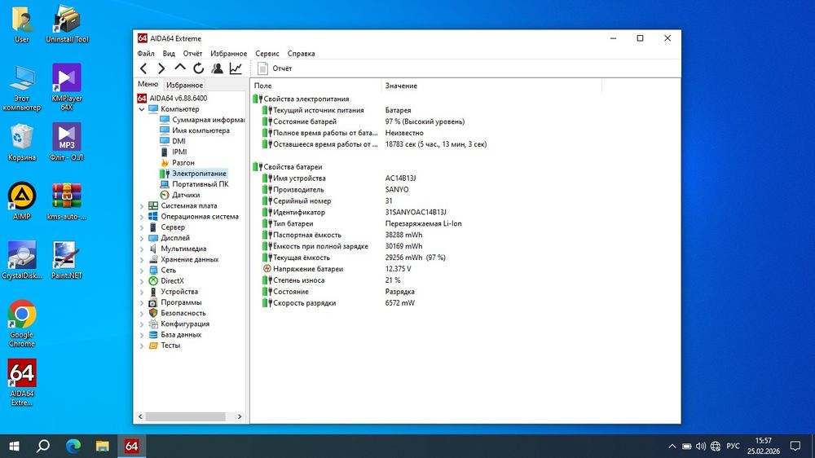Open Windows search on the taskbar
815x458 pixels.
point(43,446)
